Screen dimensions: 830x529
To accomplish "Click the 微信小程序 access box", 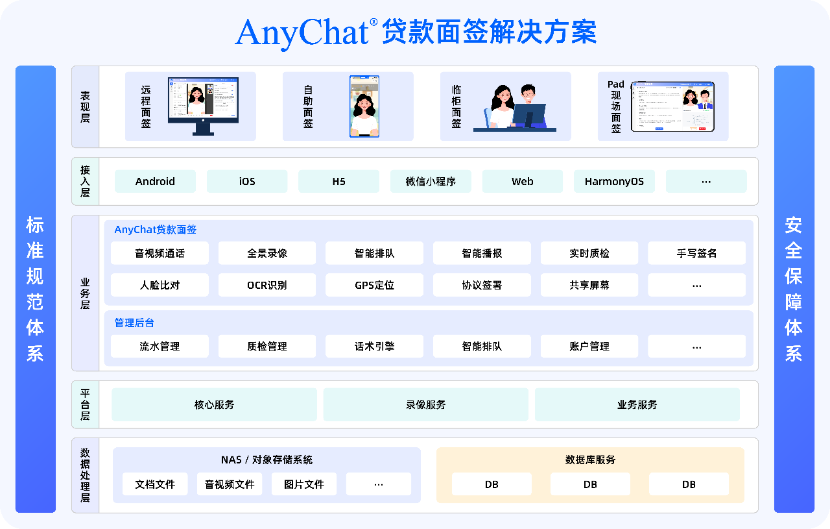I will (431, 182).
